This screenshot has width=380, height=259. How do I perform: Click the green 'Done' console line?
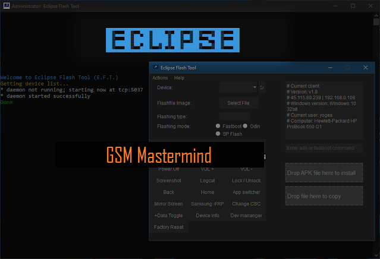(7, 102)
